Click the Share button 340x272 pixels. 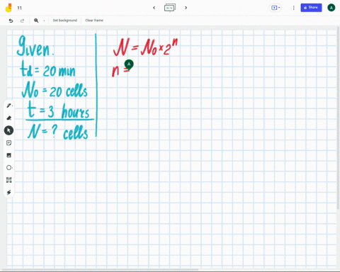click(311, 8)
